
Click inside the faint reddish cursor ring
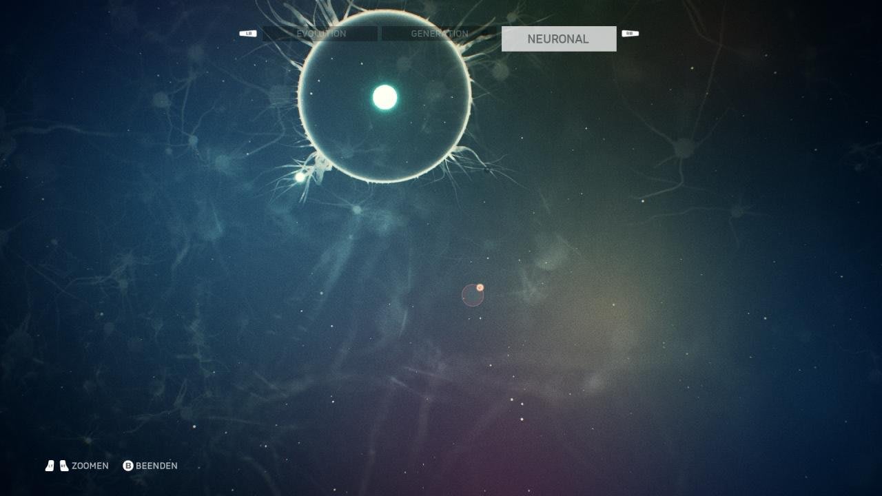[472, 296]
